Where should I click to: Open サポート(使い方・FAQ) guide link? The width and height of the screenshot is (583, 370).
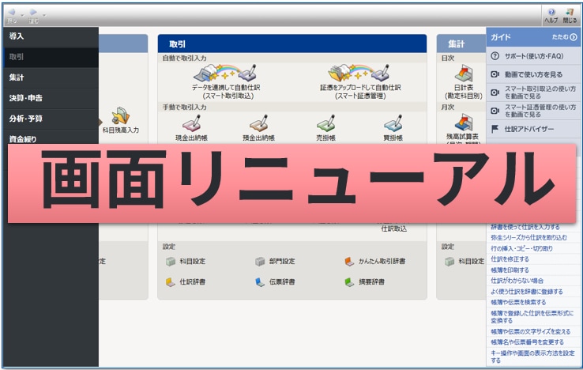[529, 56]
